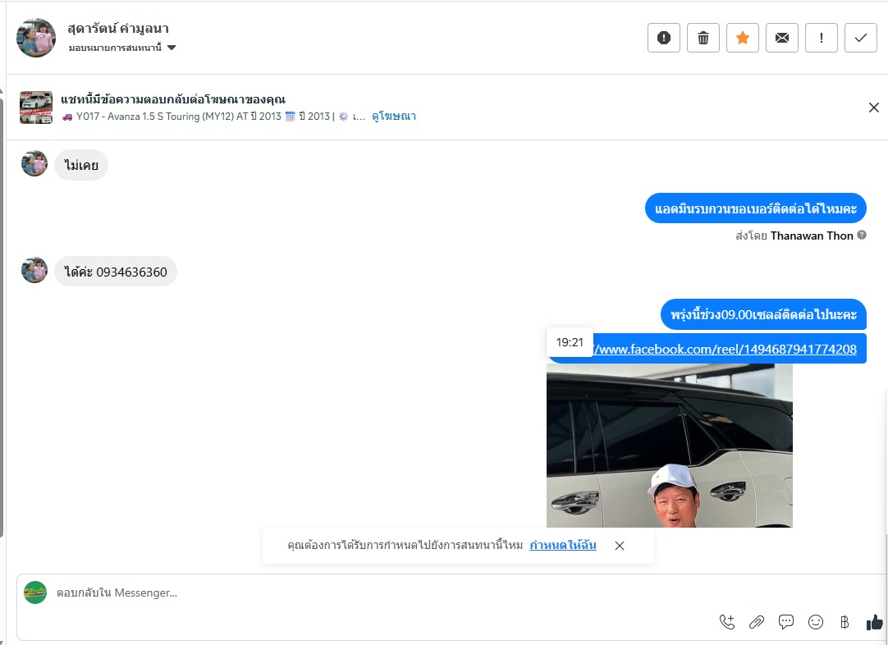Open the emoji picker smiley icon
888x645 pixels.
[816, 622]
